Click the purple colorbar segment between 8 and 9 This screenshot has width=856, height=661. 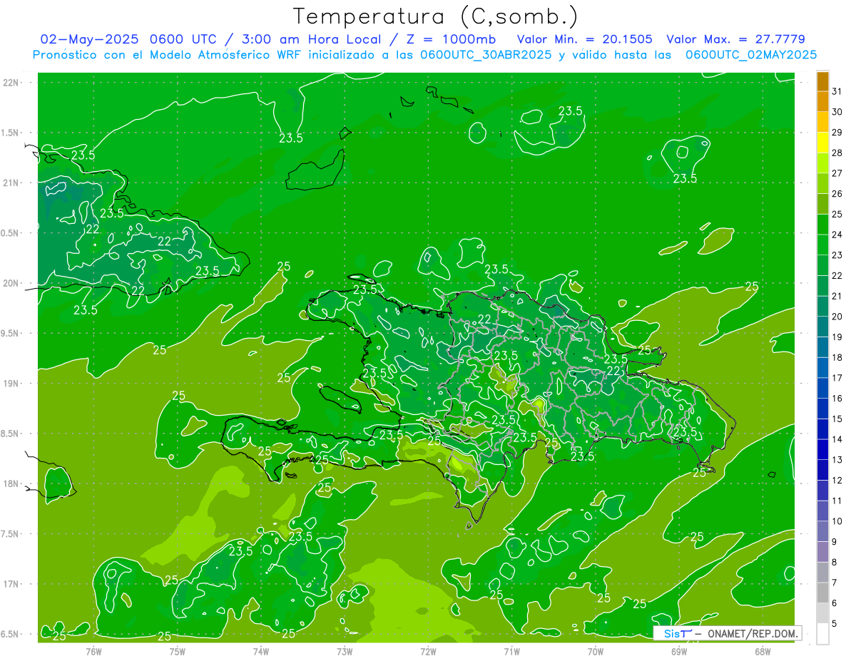(x=822, y=552)
